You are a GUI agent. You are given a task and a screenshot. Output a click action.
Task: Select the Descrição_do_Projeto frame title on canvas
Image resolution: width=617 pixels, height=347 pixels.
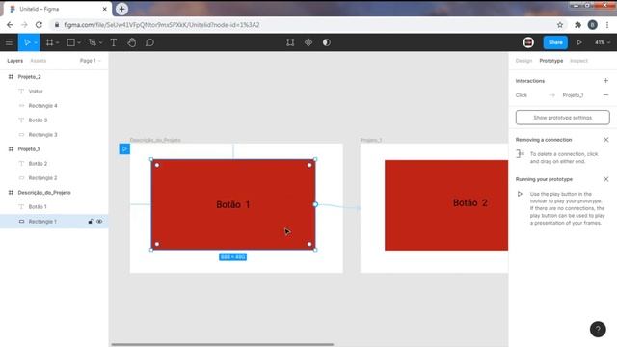point(155,140)
